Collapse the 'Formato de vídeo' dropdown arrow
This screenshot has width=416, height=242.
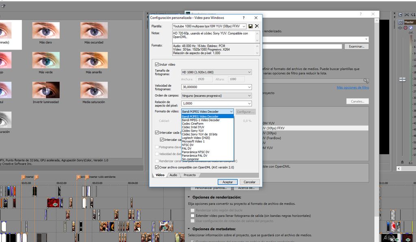[231, 112]
